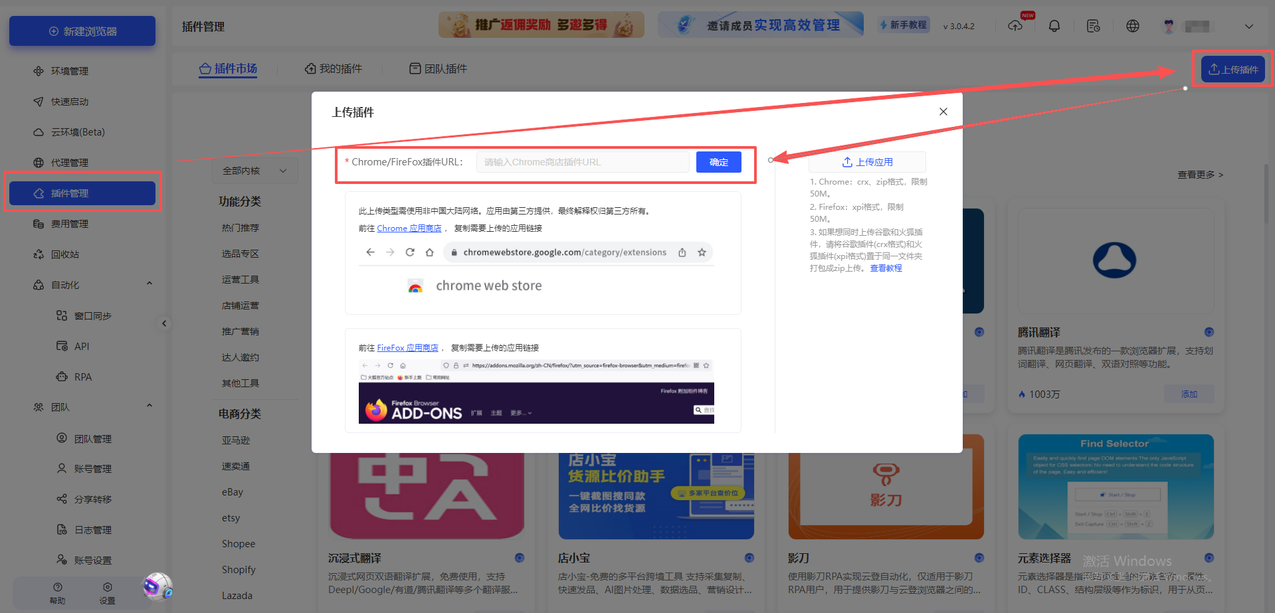This screenshot has width=1275, height=613.
Task: Open the 全部内核 dropdown
Action: click(x=254, y=171)
